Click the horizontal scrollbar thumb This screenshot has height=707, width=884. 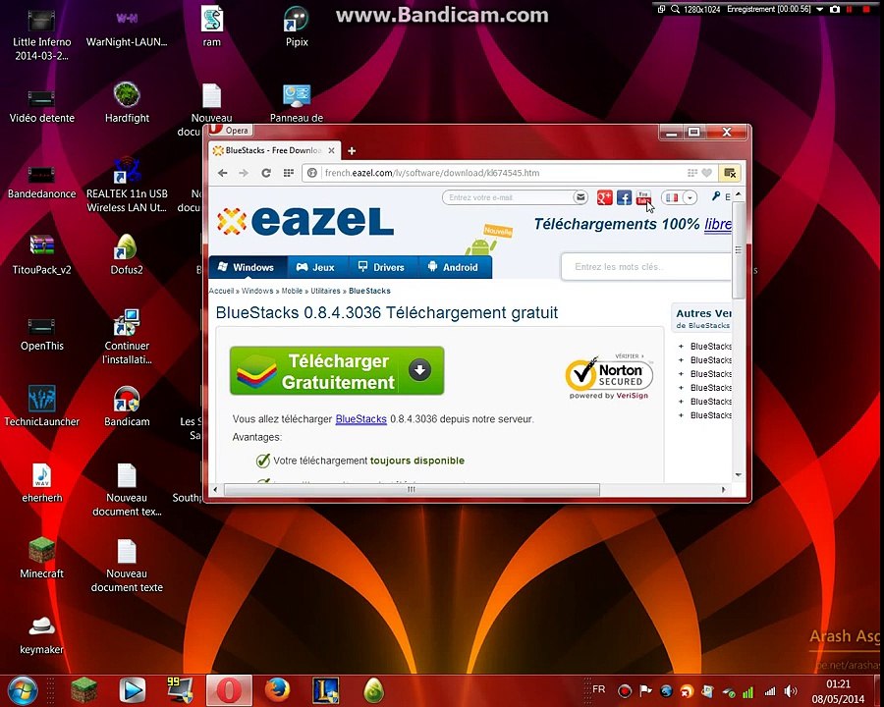(x=412, y=489)
